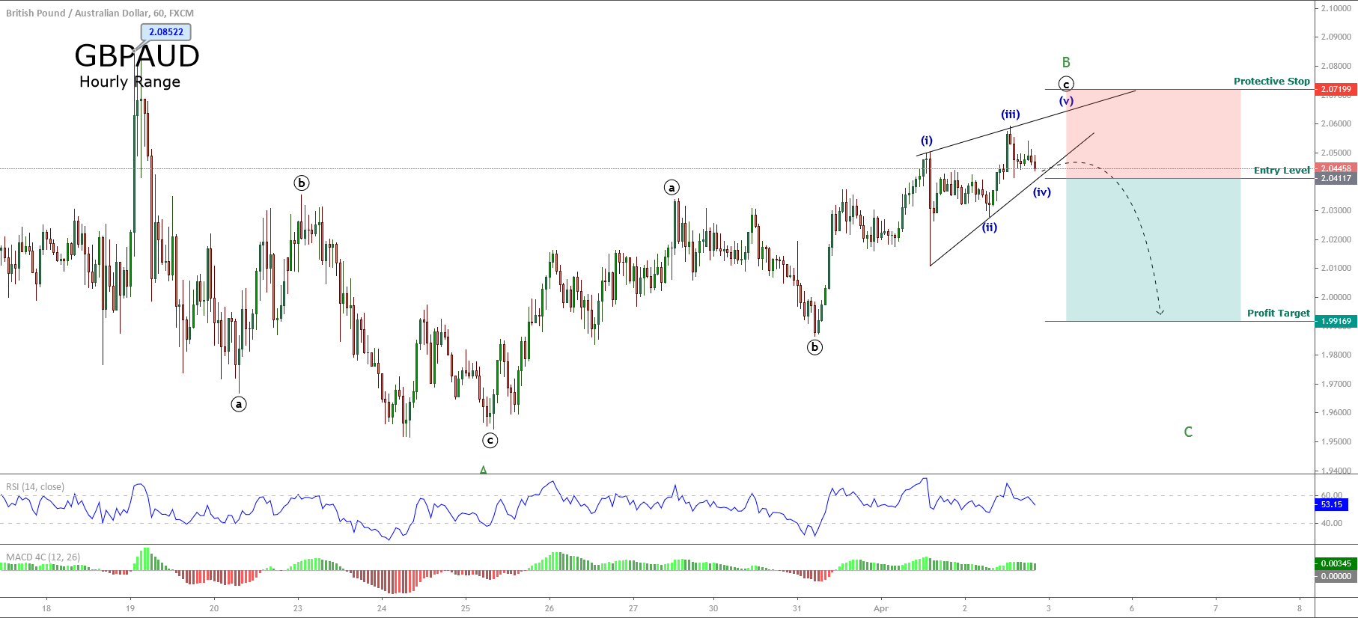Screen dimensions: 1358x618
Task: Click the 2.08522 price callout label
Action: 165,32
